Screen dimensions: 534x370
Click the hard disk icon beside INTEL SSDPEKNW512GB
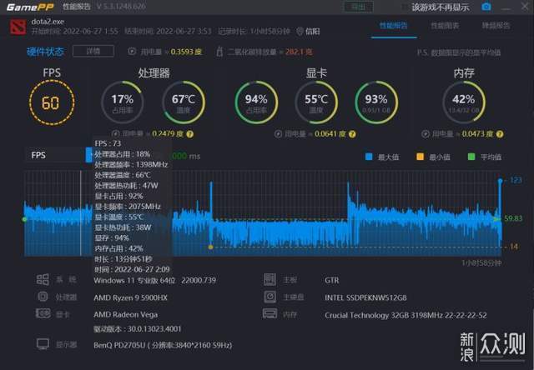[270, 297]
